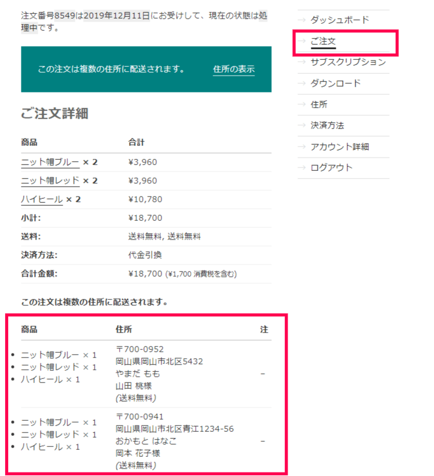Select recipient name 山田 桃様
This screenshot has width=434, height=476.
pyautogui.click(x=134, y=386)
